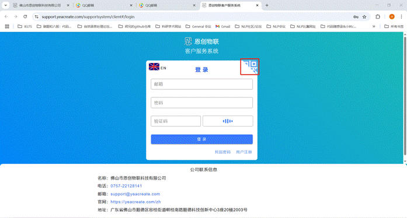The height and width of the screenshot is (218, 407).
Task: Close the 恩创物联客户服务系统 tab
Action: (x=258, y=5)
